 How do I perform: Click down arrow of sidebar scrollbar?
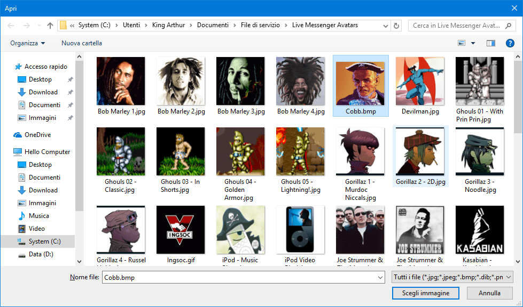pos(80,262)
